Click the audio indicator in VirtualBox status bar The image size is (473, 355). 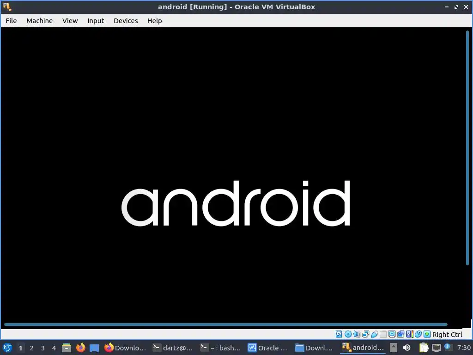click(357, 334)
